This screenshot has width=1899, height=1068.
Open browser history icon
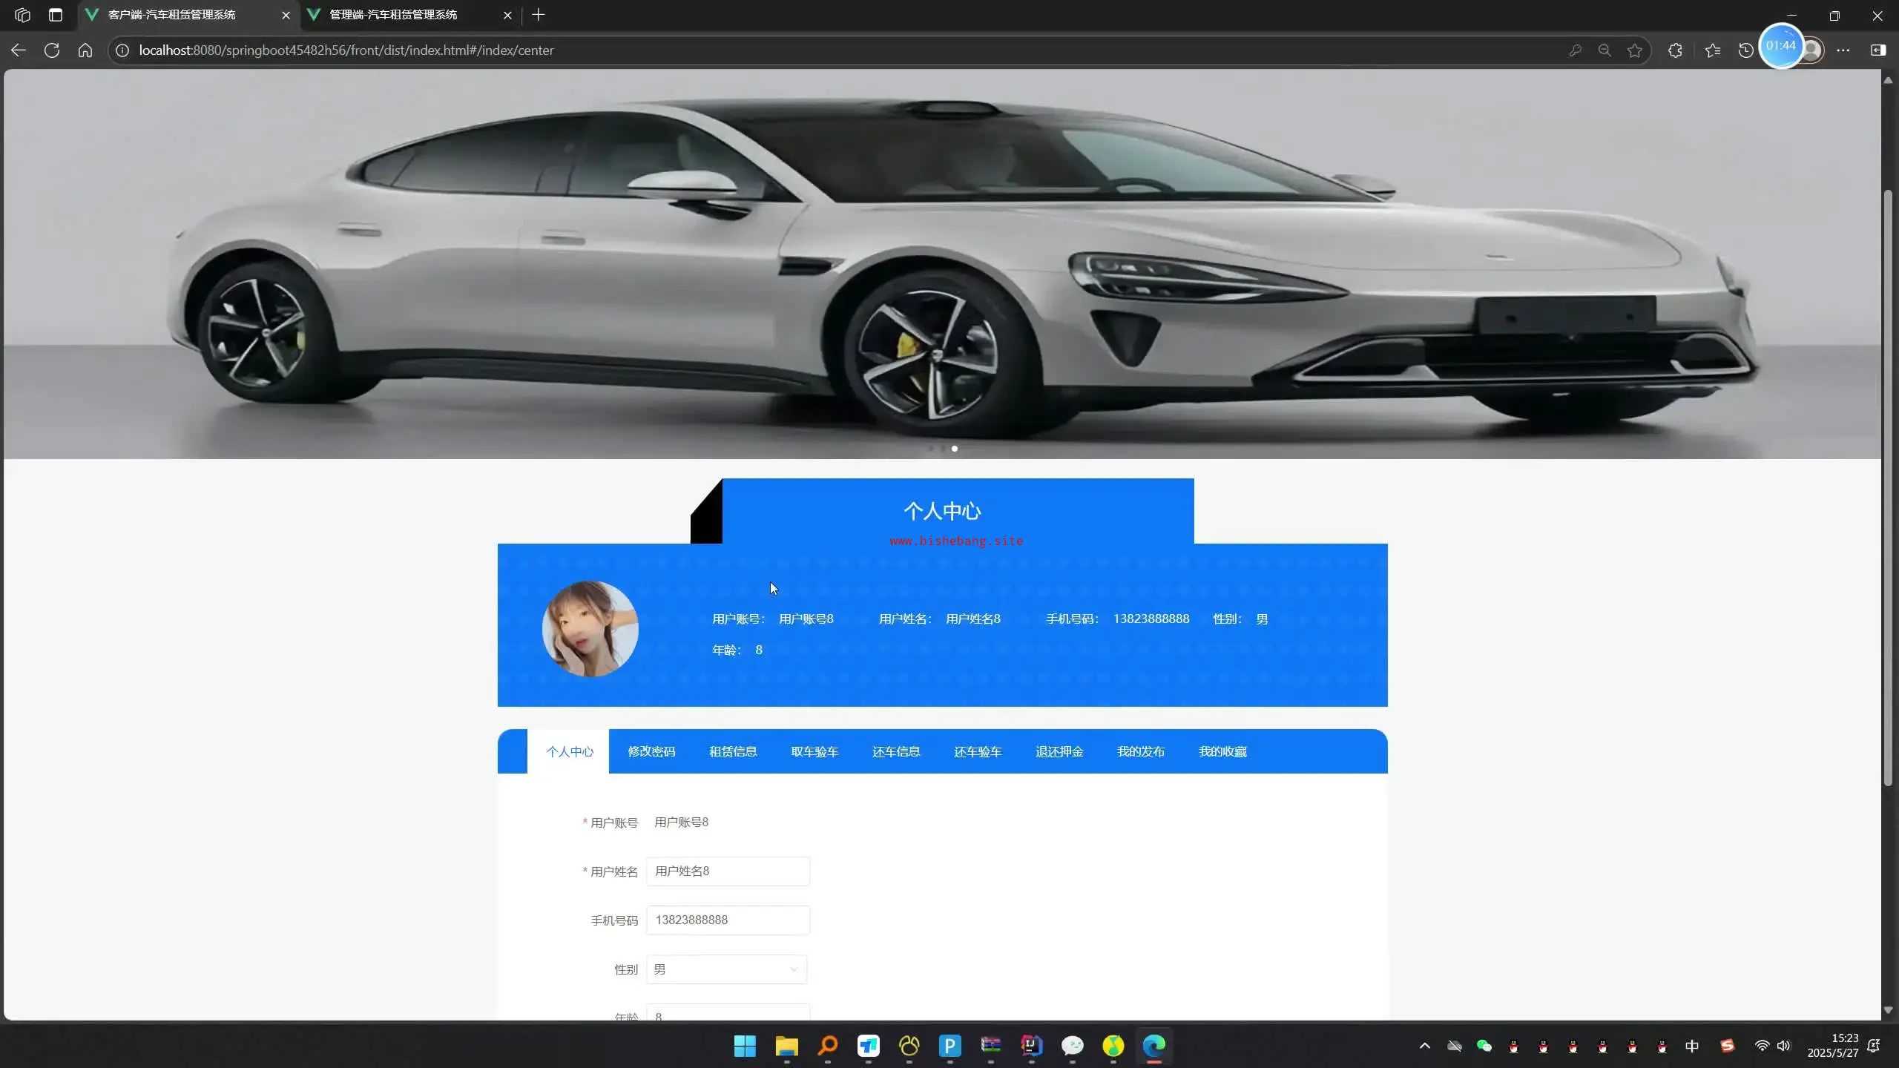pos(1745,50)
